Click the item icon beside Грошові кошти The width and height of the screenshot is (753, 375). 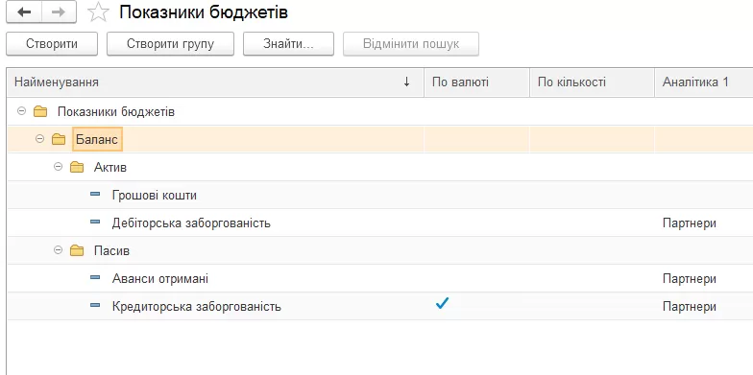(95, 194)
